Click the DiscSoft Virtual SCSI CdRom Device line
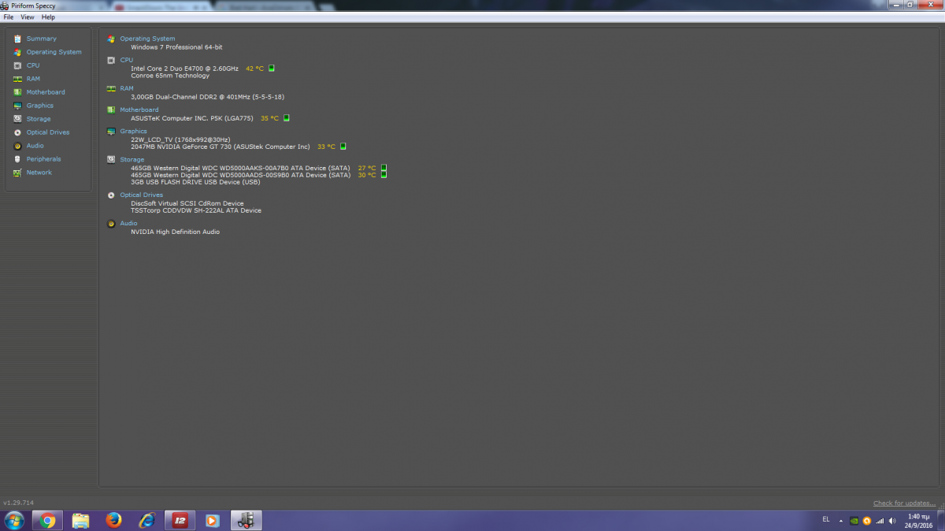Image resolution: width=945 pixels, height=531 pixels. tap(187, 203)
